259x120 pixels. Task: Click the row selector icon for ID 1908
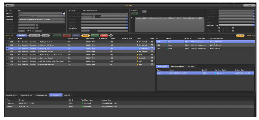coord(7,52)
